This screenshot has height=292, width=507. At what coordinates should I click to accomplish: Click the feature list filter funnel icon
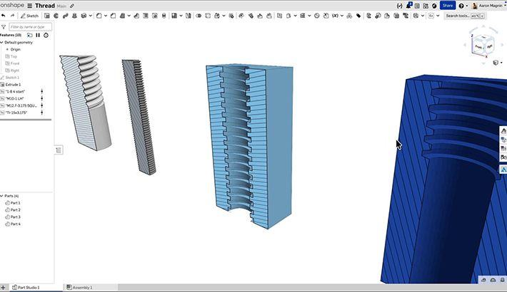tap(4, 27)
